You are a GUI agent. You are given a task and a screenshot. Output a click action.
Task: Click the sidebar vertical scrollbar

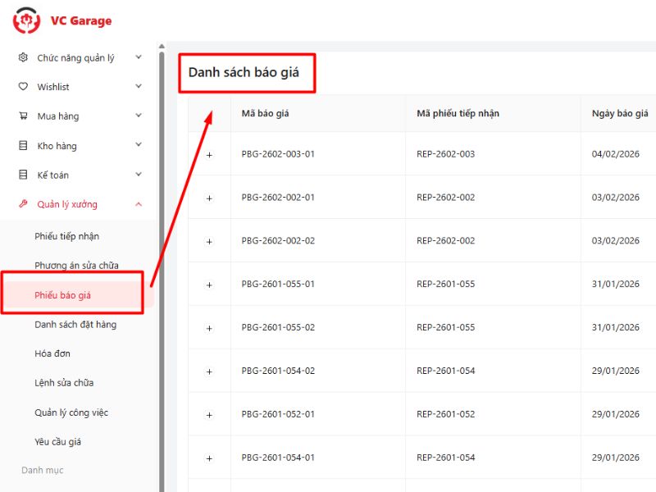(162, 246)
